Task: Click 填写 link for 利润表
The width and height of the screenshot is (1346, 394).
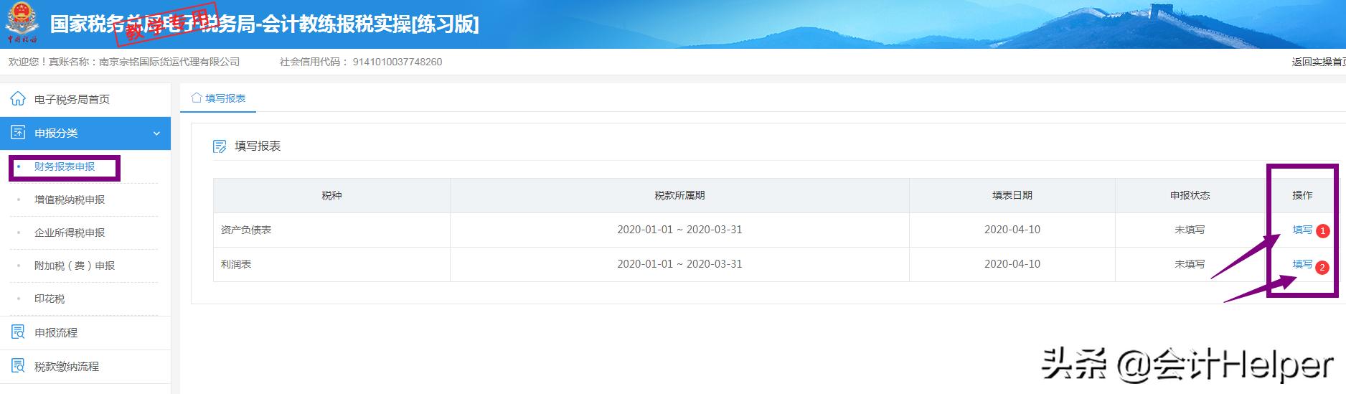Action: click(1302, 264)
